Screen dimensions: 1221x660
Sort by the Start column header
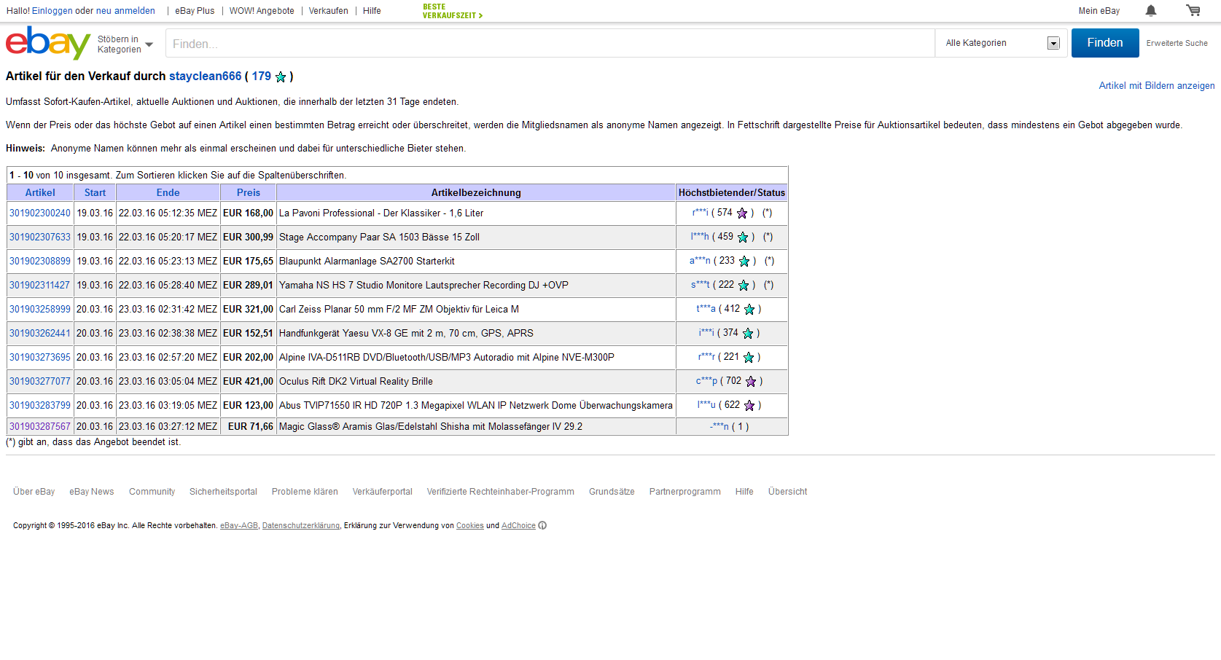tap(95, 193)
